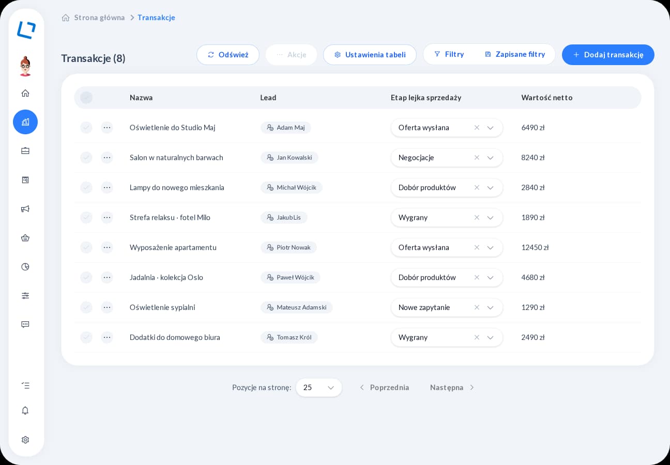This screenshot has width=670, height=465.
Task: Toggle the select-all checkbox in header
Action: [x=86, y=98]
